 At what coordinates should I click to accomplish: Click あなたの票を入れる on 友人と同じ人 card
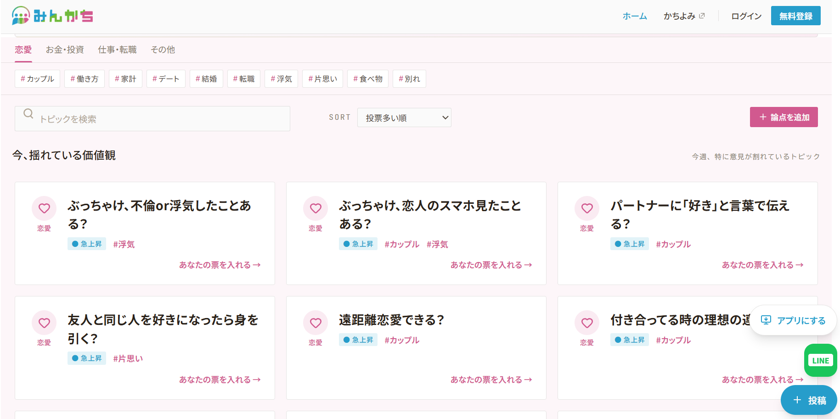pyautogui.click(x=220, y=380)
